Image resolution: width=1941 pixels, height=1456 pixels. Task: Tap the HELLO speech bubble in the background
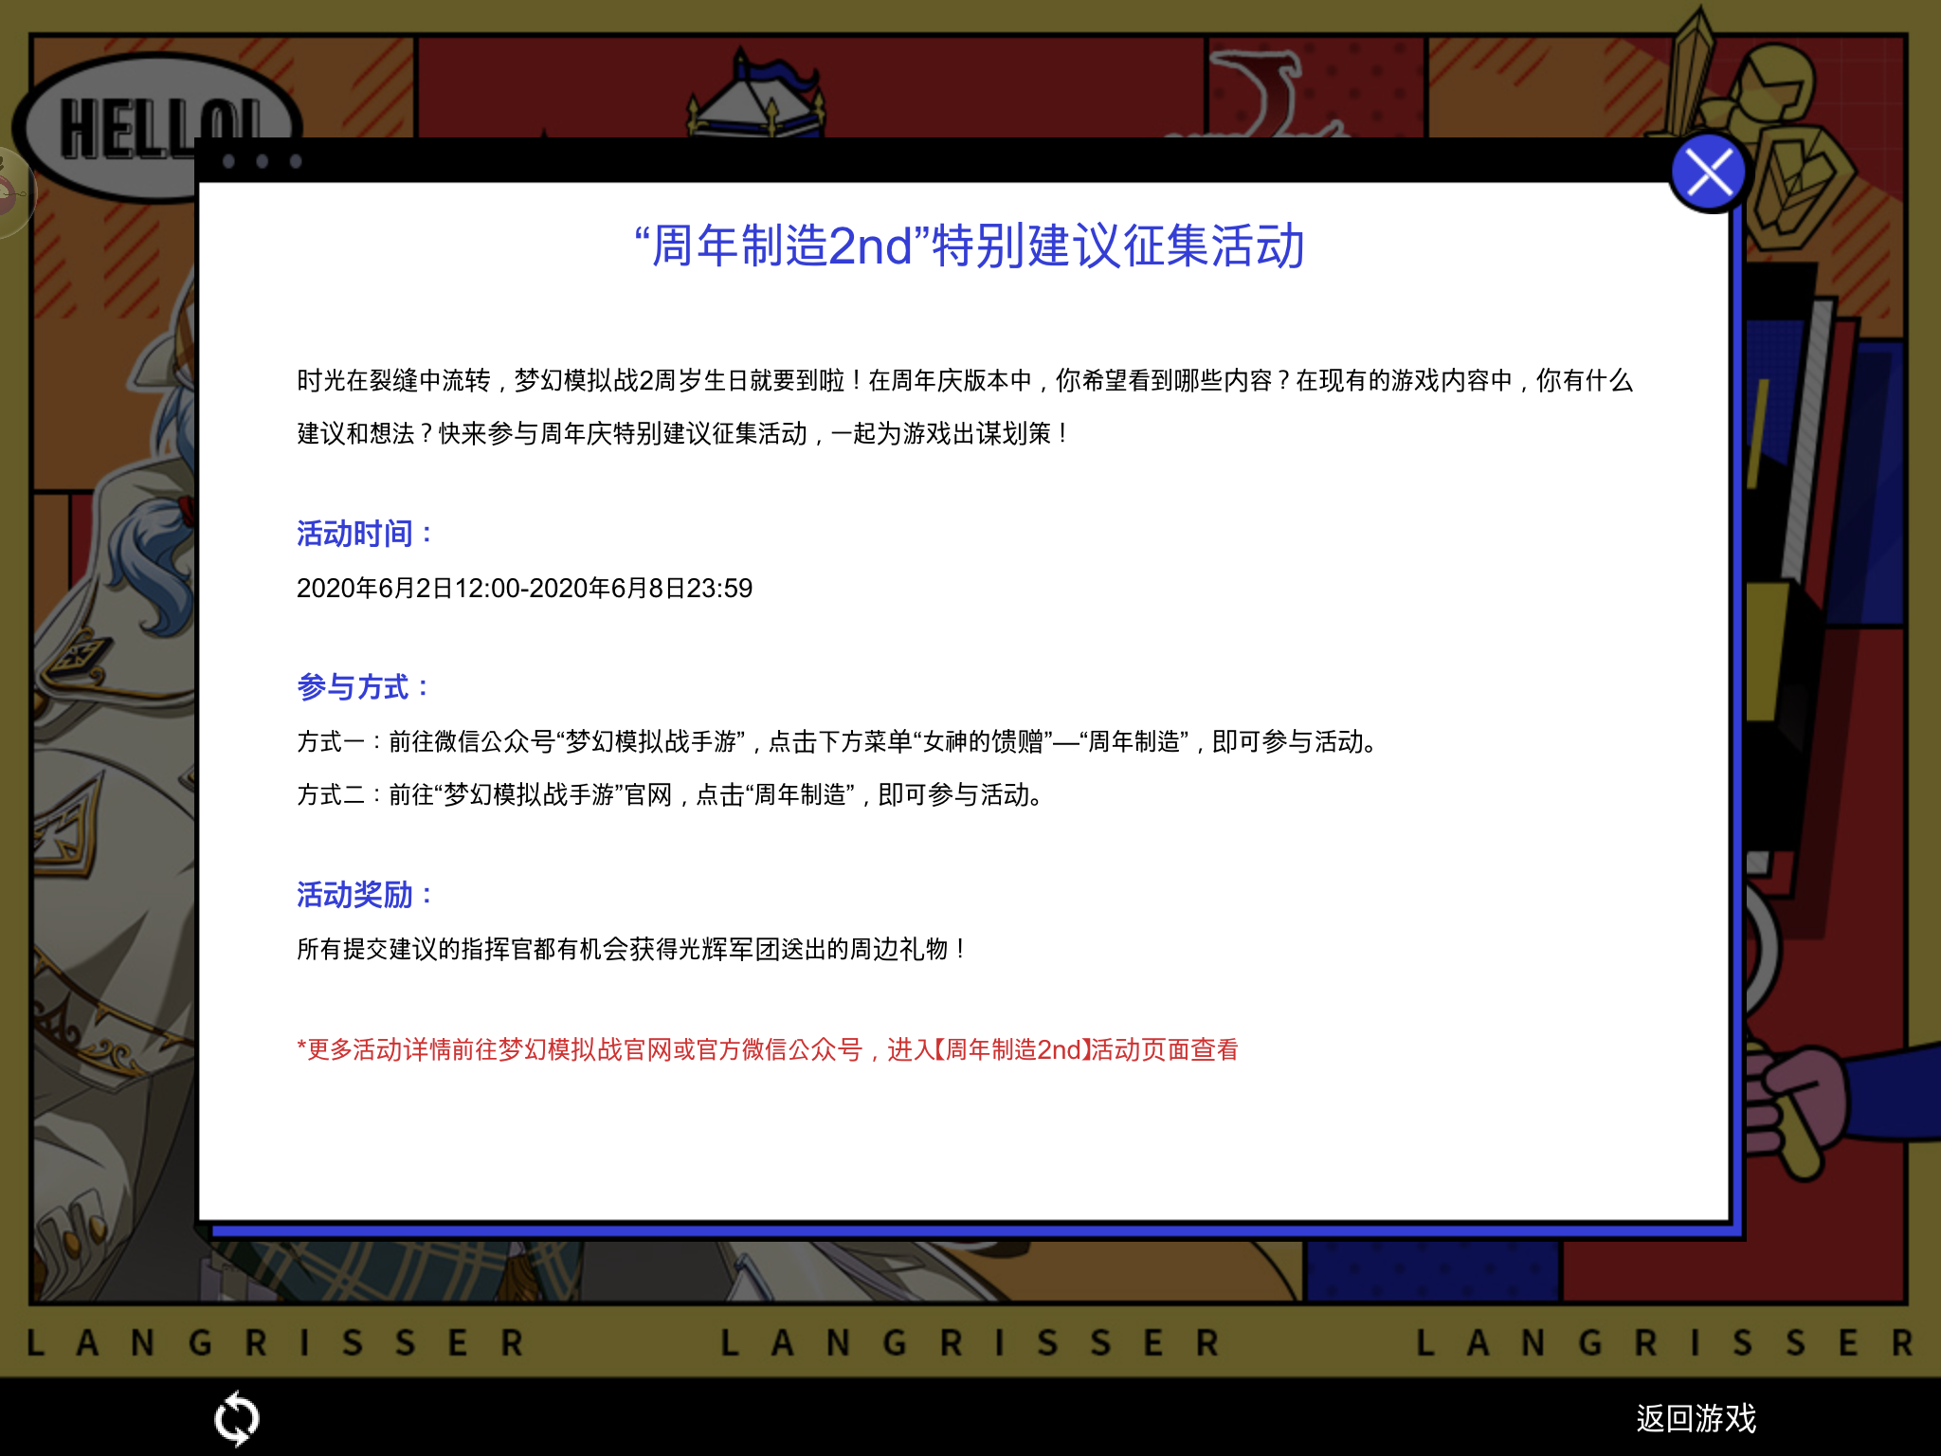(x=156, y=127)
